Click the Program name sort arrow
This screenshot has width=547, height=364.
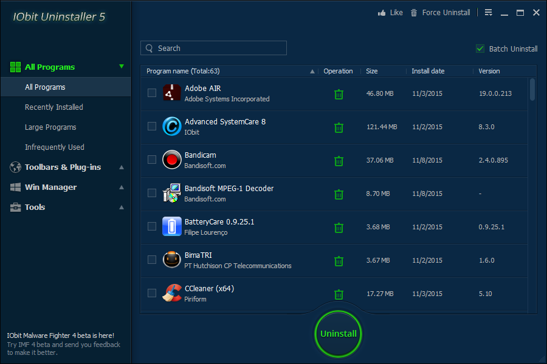pos(312,72)
